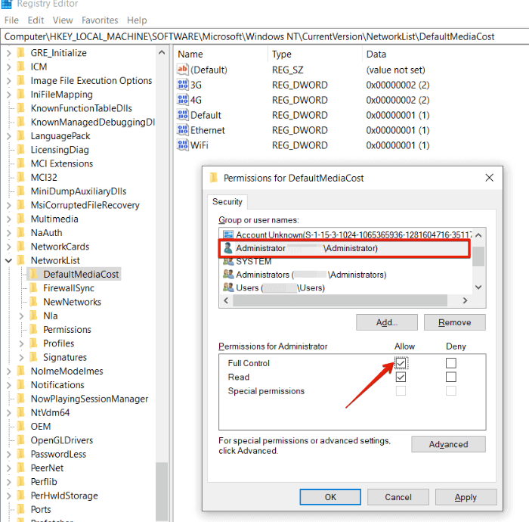Click the Administrators group icon

point(228,274)
